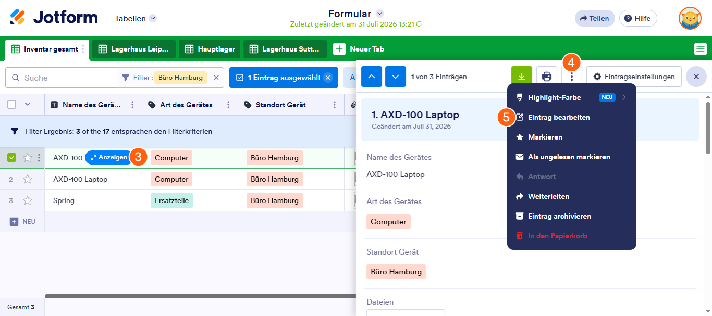Viewport: 712px width, 316px height.
Task: Print the entry with printer icon
Action: pos(547,77)
